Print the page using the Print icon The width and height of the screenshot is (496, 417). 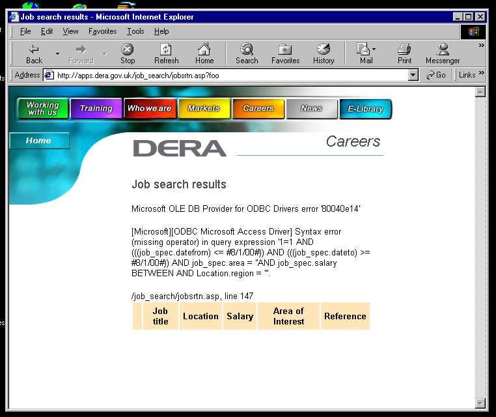(x=405, y=54)
